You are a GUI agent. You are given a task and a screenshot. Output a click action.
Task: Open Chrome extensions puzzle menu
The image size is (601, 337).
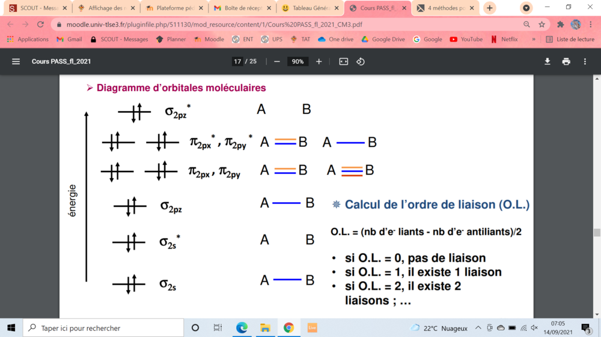click(x=560, y=25)
